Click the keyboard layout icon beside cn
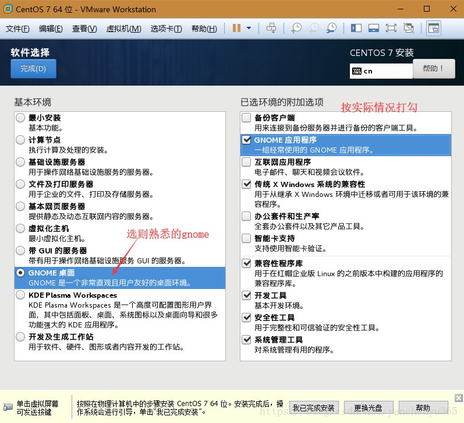The width and height of the screenshot is (464, 423). [357, 71]
